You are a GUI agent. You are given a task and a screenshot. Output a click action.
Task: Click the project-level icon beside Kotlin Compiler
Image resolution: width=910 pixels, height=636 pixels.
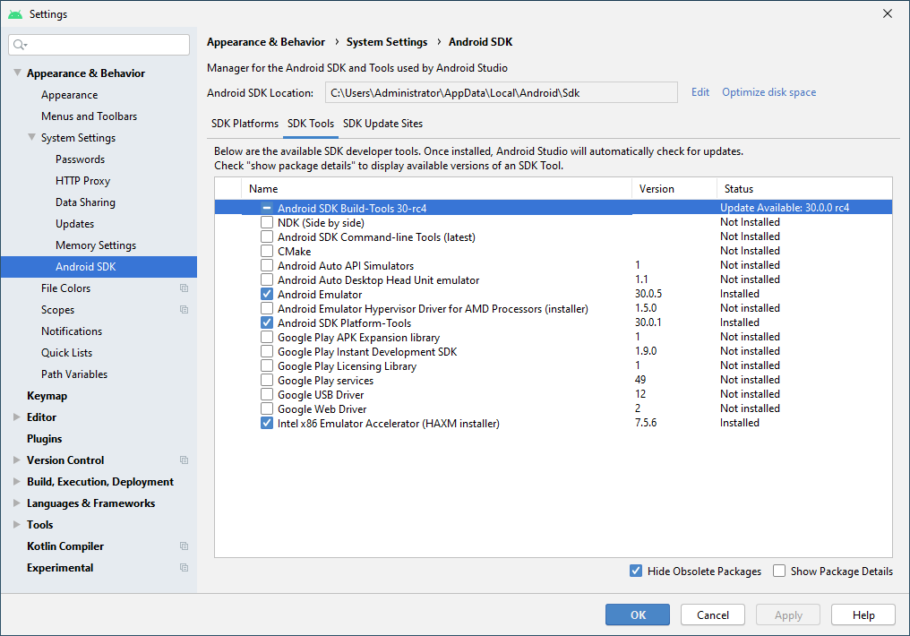(184, 546)
